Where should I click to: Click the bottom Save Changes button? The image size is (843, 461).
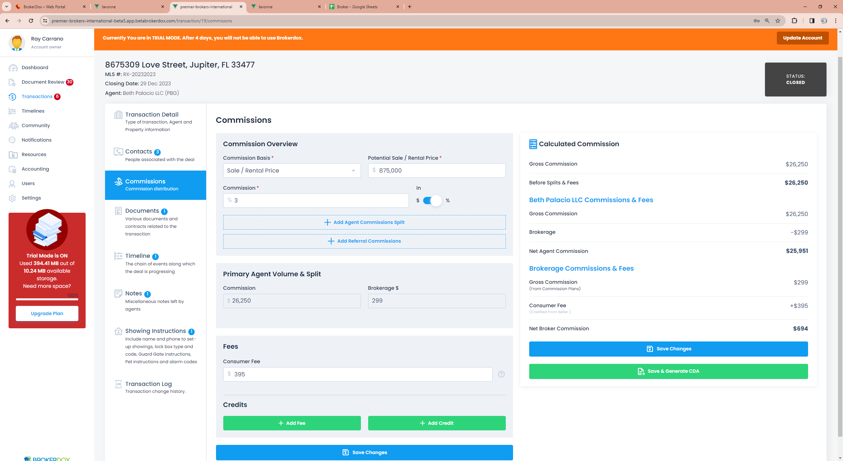364,452
